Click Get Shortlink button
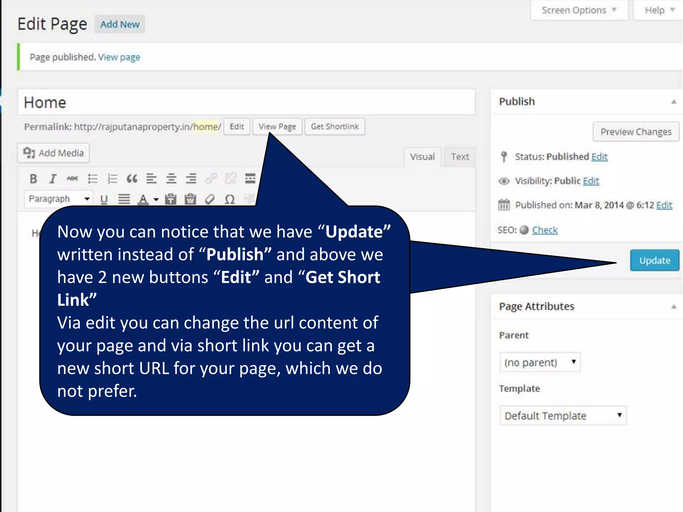The image size is (683, 512). click(334, 127)
